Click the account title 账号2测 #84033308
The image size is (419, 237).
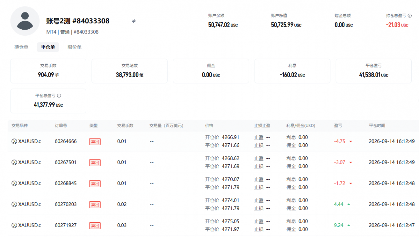click(x=78, y=21)
